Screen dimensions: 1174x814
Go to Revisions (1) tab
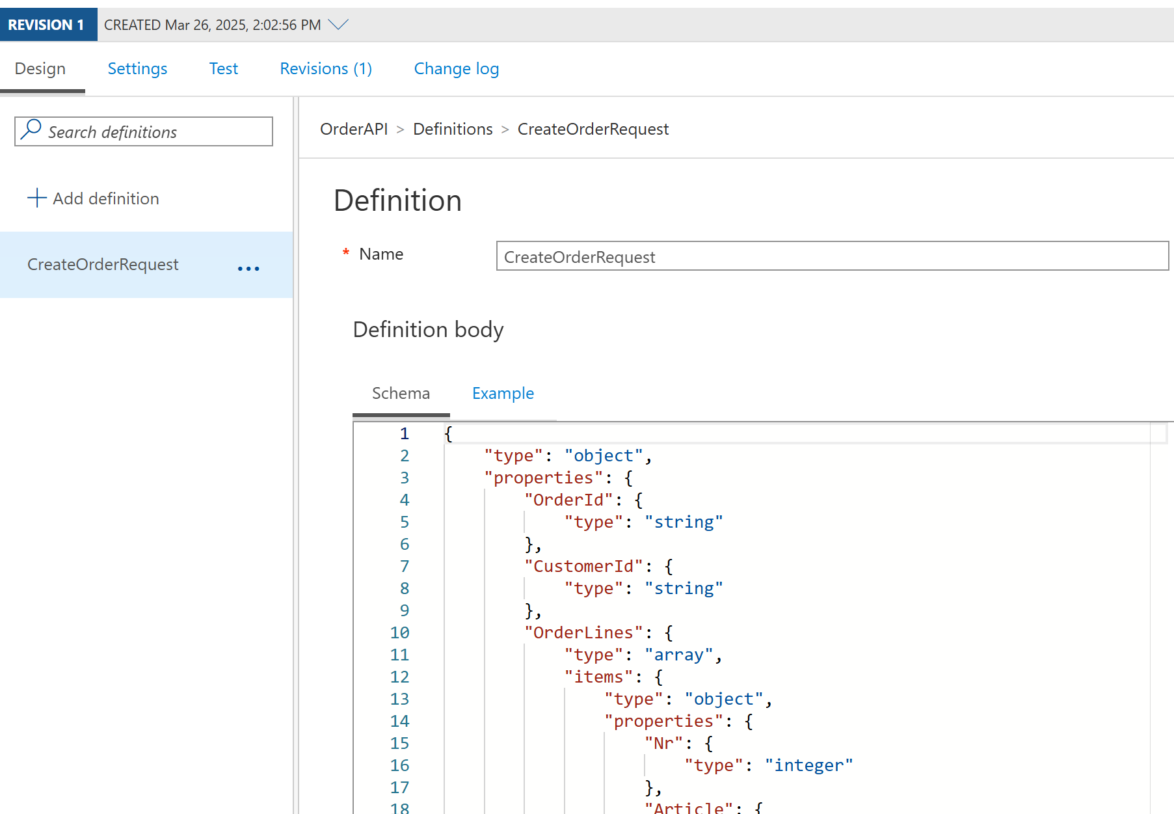coord(326,69)
